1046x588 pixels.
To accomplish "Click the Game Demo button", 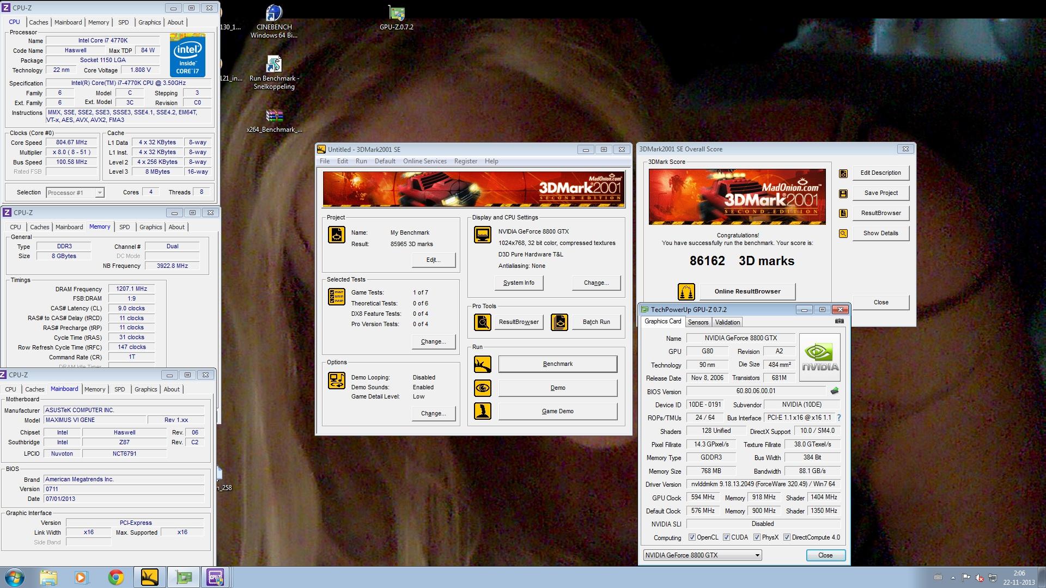I will point(558,411).
